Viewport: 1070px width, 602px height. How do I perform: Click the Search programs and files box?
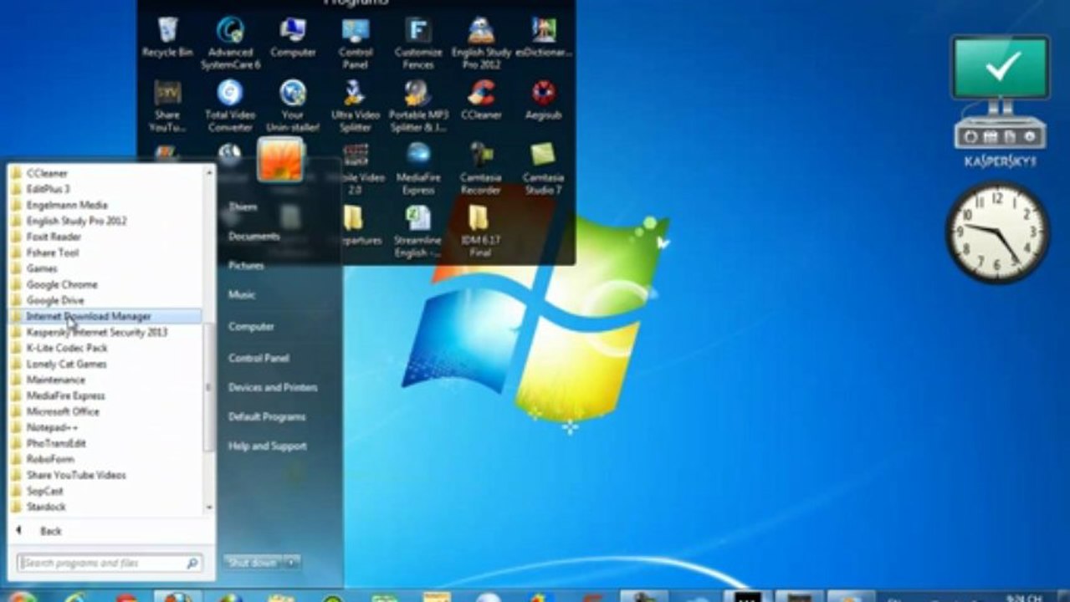coord(109,564)
